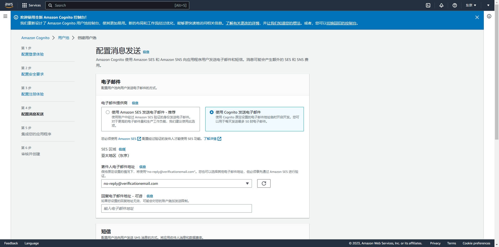Open the AWS CloudShell icon

(x=428, y=5)
